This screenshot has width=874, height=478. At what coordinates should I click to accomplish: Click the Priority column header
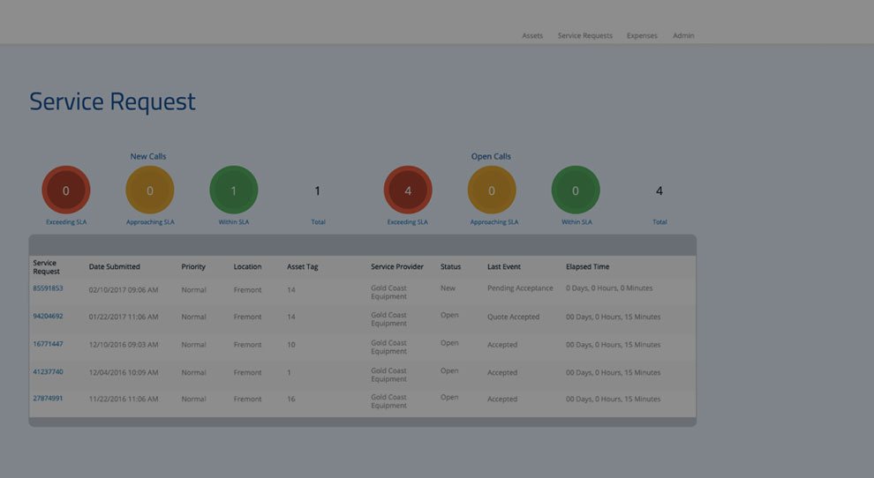193,267
